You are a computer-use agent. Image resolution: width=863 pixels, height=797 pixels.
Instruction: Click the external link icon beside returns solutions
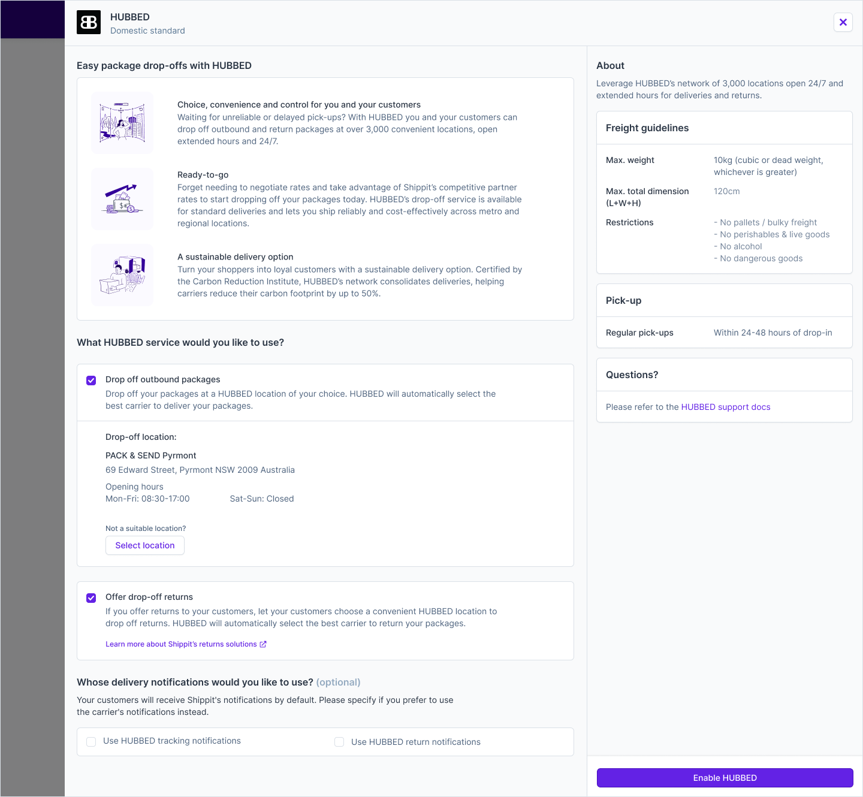coord(263,644)
